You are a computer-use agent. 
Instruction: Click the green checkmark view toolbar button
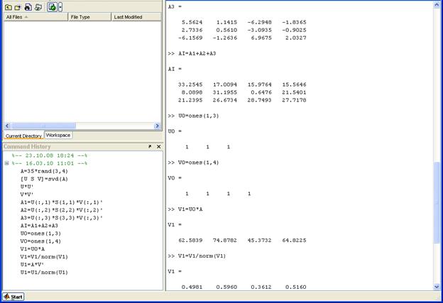(x=52, y=6)
